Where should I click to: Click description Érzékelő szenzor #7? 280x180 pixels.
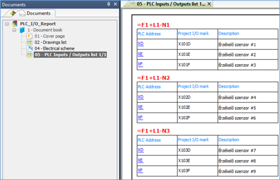(237, 150)
